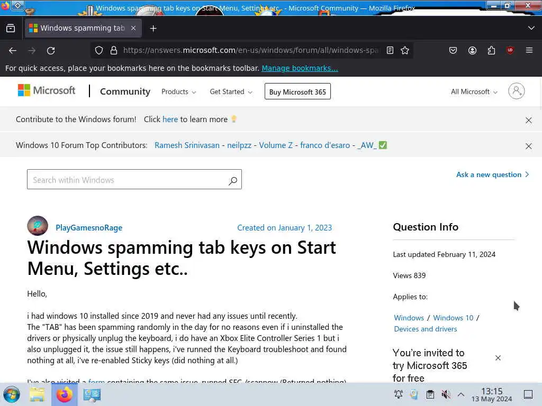The width and height of the screenshot is (542, 406).
Task: Go to Community home
Action: pos(125,91)
